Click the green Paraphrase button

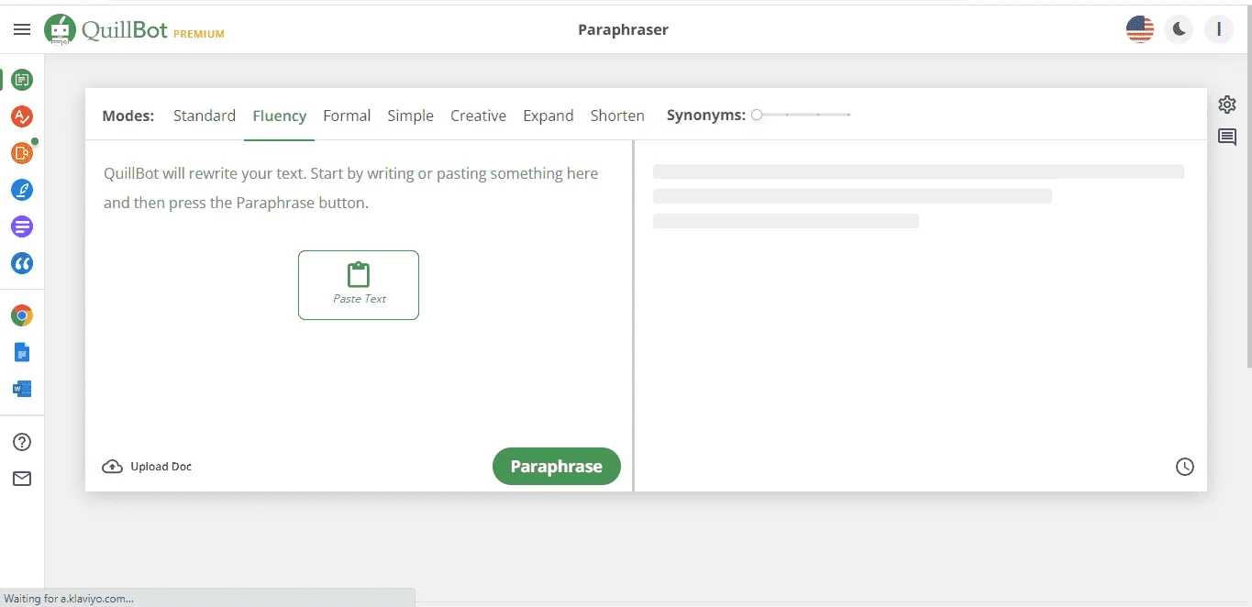(557, 466)
